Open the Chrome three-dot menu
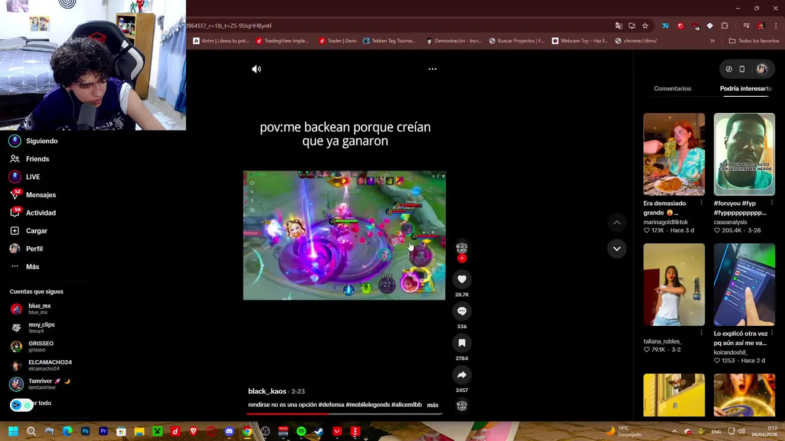This screenshot has height=441, width=785. [776, 26]
